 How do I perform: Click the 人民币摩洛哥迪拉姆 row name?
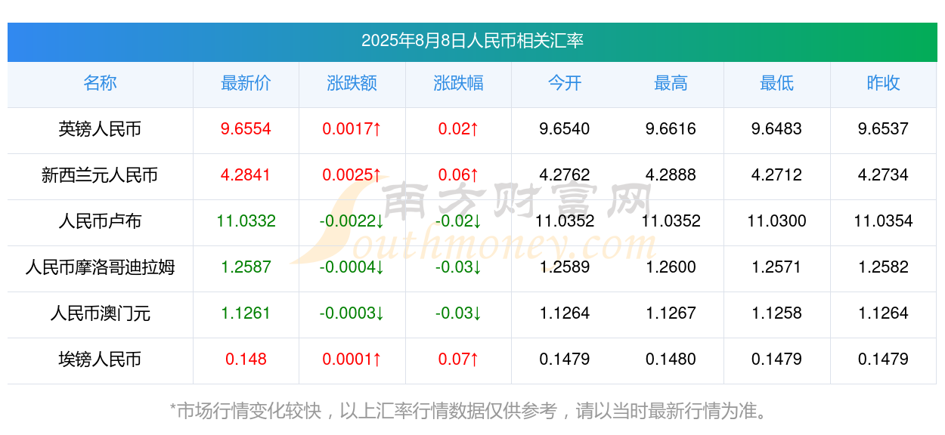coord(100,267)
